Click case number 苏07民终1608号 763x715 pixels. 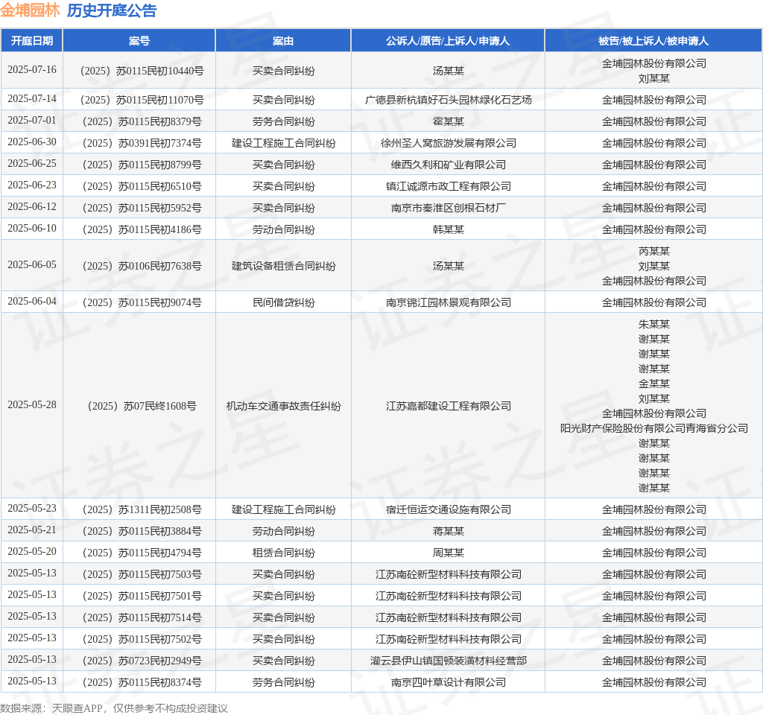click(142, 406)
